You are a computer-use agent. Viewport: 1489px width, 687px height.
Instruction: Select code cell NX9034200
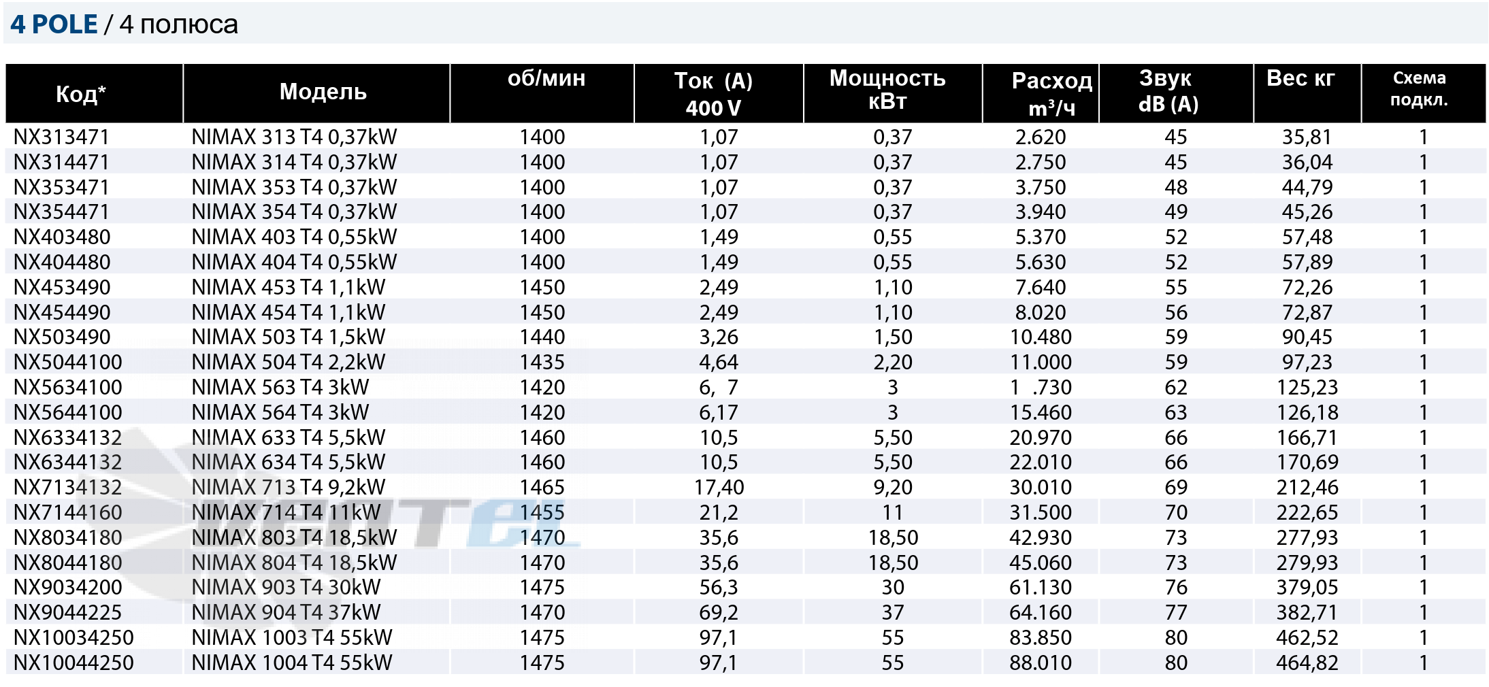point(68,587)
